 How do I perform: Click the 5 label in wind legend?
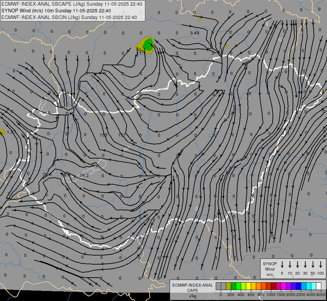click(x=282, y=273)
